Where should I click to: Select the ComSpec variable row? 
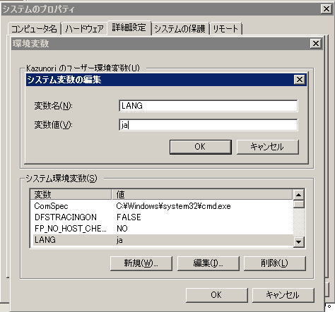[x=162, y=206]
